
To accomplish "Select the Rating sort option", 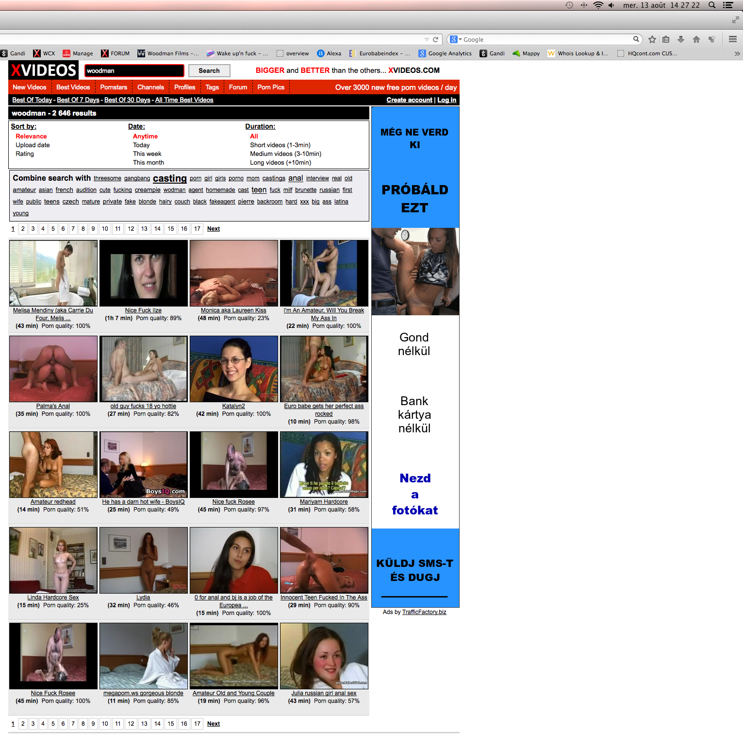I will point(25,154).
